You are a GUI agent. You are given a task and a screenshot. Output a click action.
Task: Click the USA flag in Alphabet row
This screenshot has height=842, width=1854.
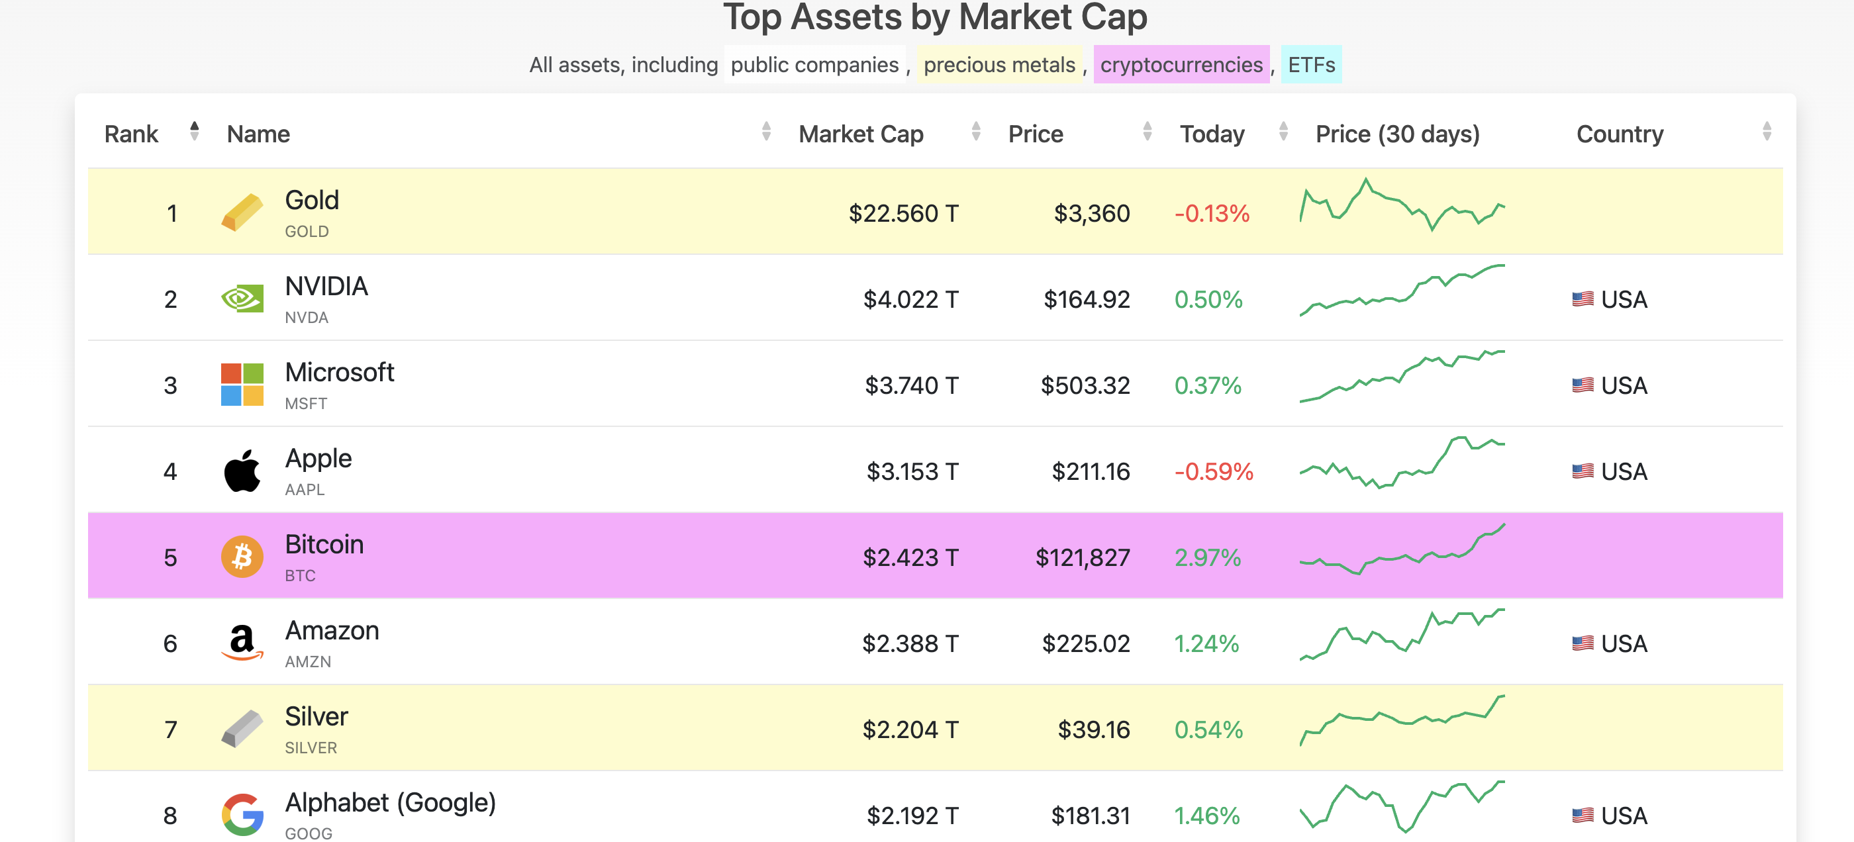pyautogui.click(x=1583, y=816)
